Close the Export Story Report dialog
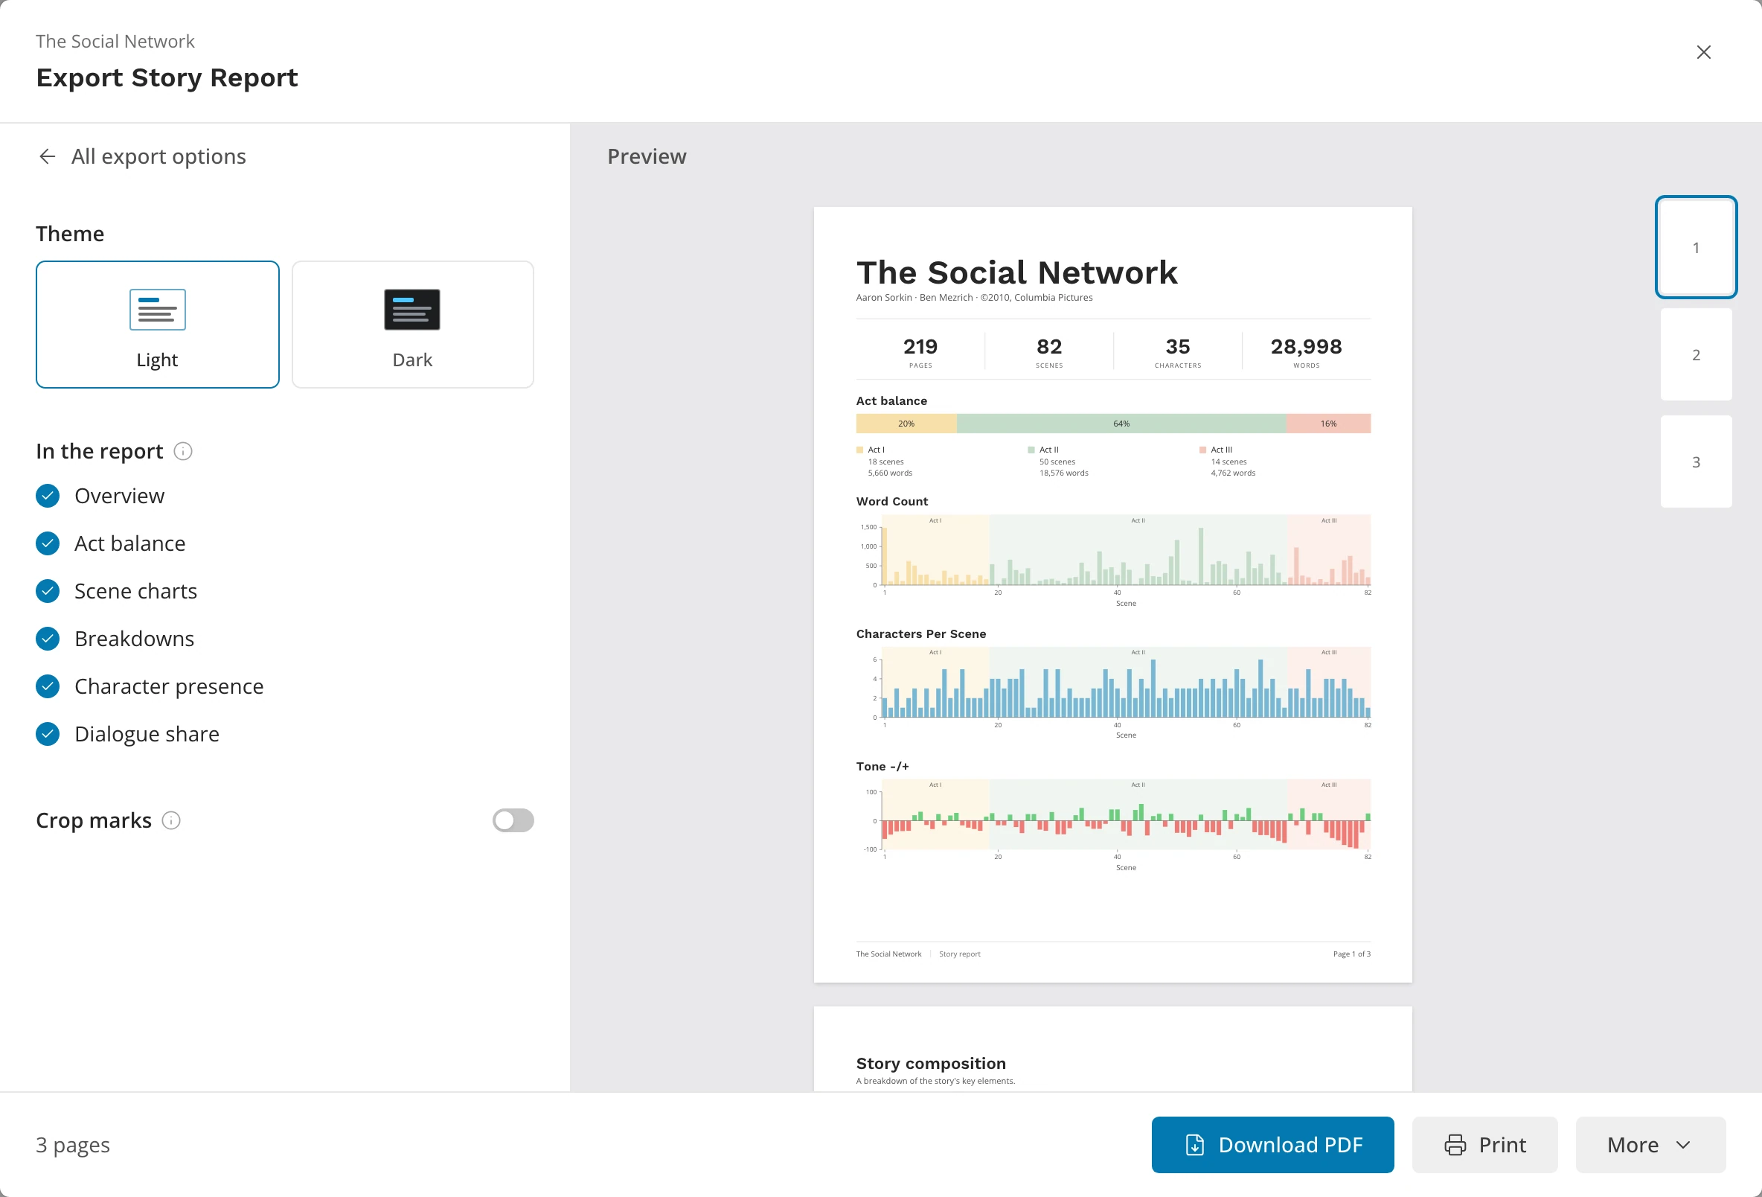This screenshot has height=1197, width=1762. (1703, 52)
